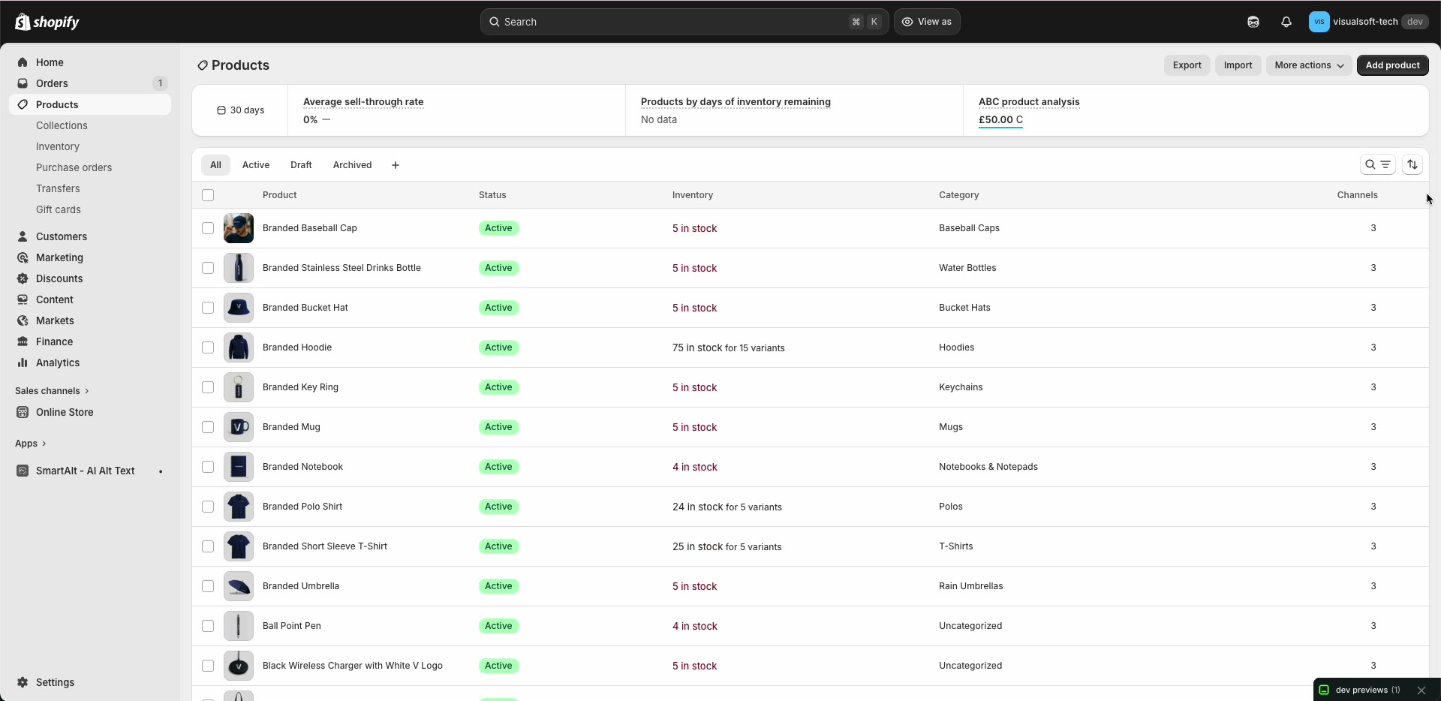
Task: Open the Shopify admin home via logo
Action: [47, 22]
